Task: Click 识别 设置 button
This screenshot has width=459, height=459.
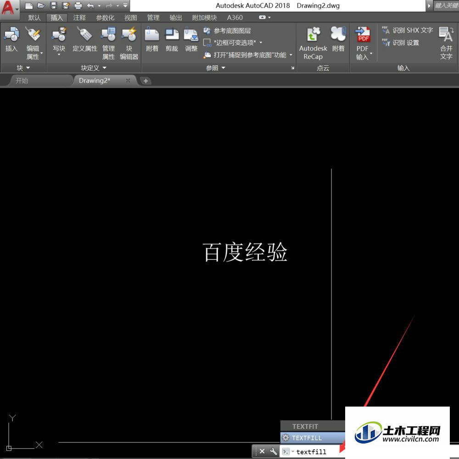Action: coord(400,43)
